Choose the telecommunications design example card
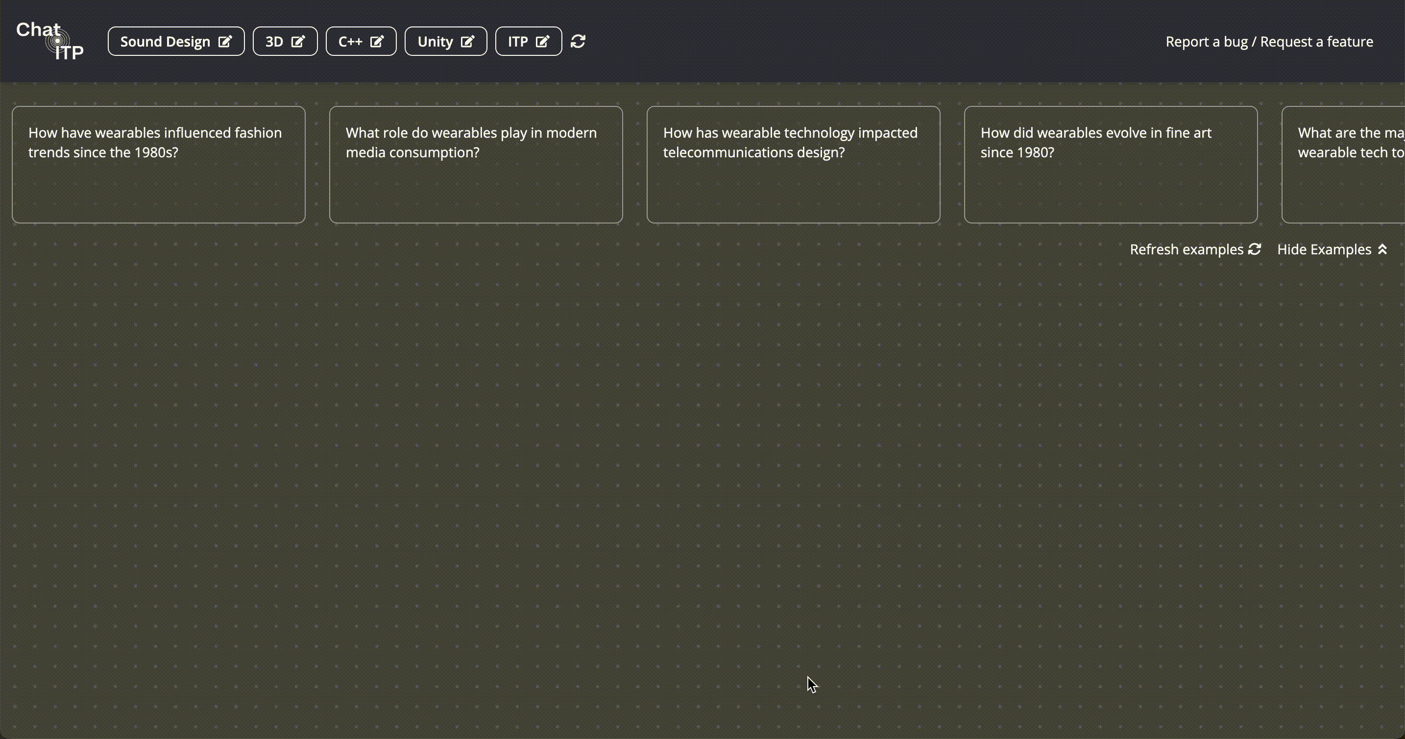The width and height of the screenshot is (1405, 739). (794, 164)
